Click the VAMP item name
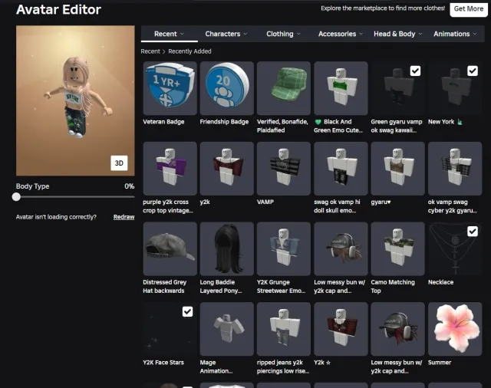 (x=265, y=202)
